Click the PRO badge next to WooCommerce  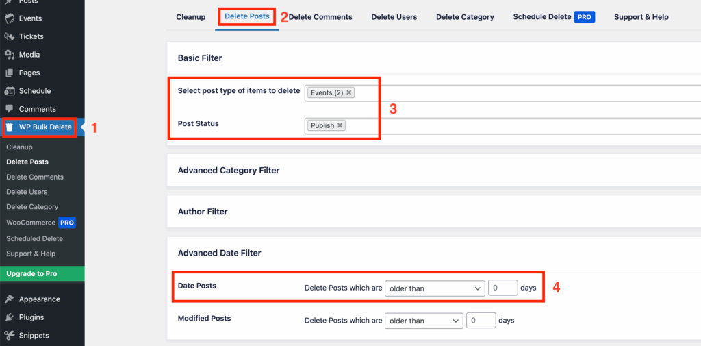pos(67,223)
